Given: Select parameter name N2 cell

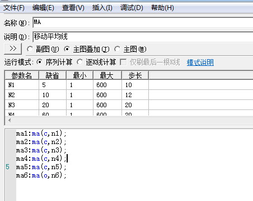Looking at the screenshot, I should (x=22, y=95).
